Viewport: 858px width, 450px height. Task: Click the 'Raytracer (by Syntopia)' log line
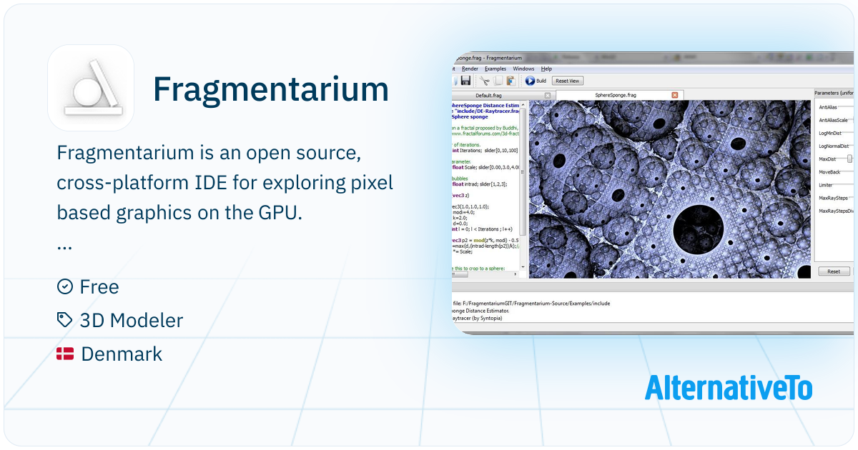(x=478, y=317)
